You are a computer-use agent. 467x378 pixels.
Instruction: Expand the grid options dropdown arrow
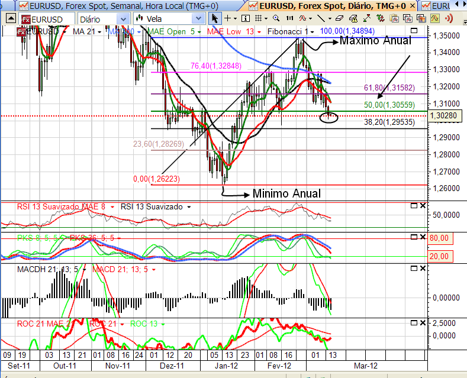266,19
